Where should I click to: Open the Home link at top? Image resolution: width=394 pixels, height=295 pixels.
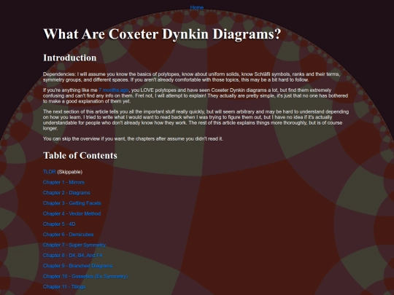tap(197, 7)
